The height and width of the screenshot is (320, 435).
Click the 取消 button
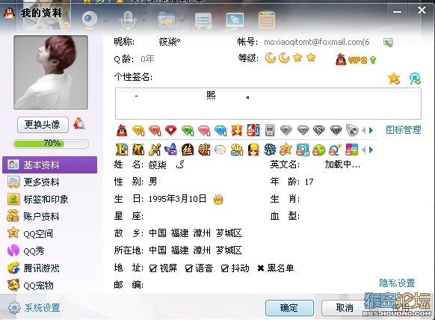[x=345, y=308]
